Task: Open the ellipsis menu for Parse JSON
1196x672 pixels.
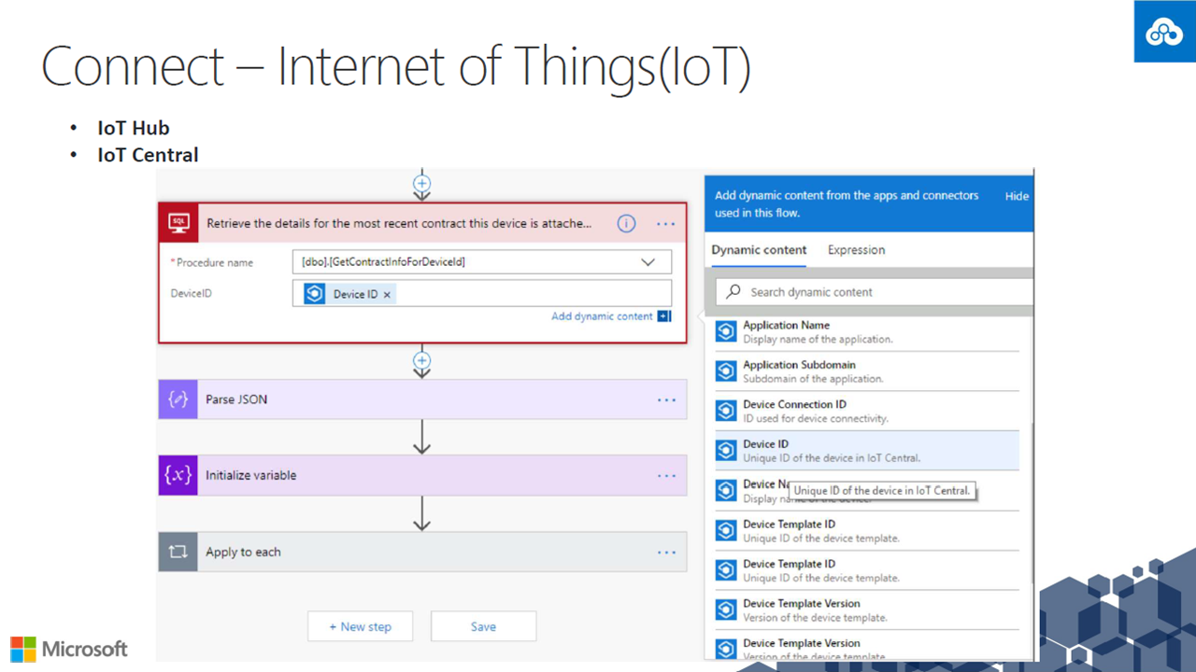Action: 666,399
